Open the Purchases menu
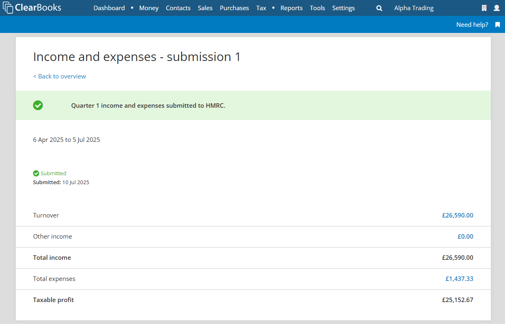This screenshot has height=324, width=505. click(x=235, y=8)
